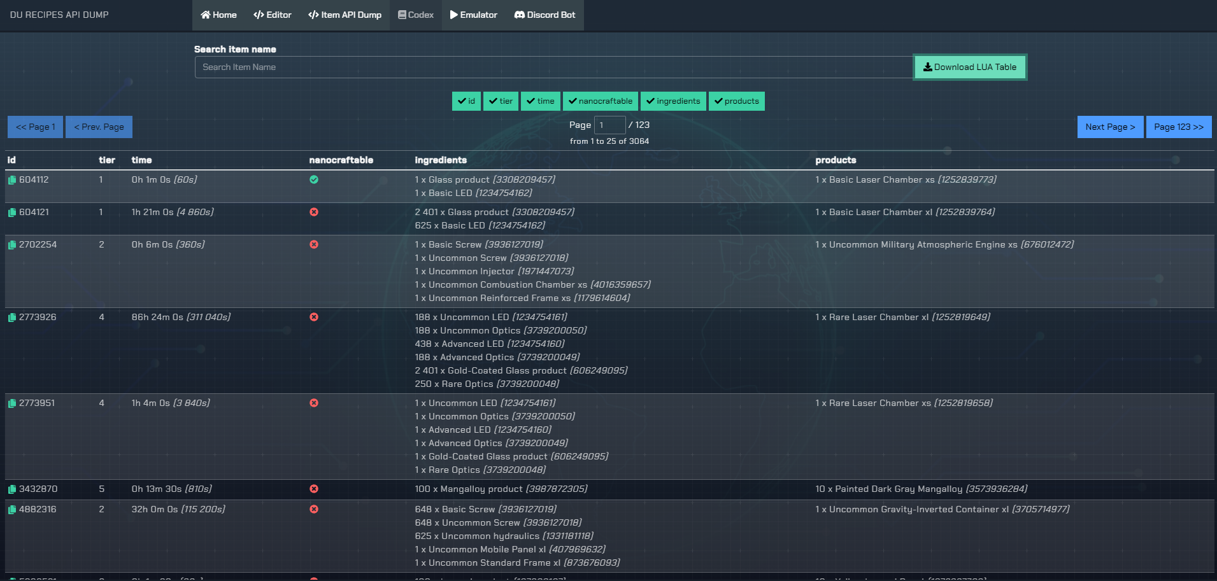Click the Discord logo icon in the navbar
This screenshot has height=581, width=1217.
coord(518,15)
